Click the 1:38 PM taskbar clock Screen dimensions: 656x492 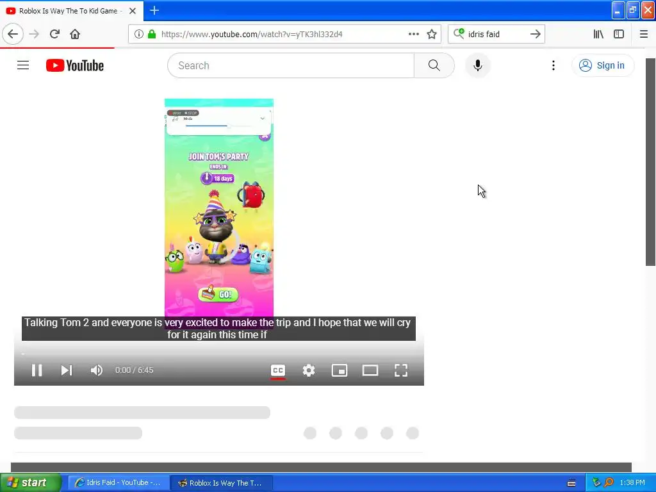coord(632,483)
